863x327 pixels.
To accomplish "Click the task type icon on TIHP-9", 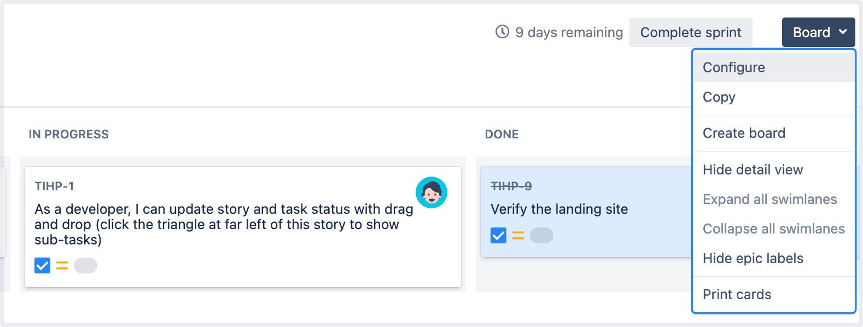I will pos(498,236).
